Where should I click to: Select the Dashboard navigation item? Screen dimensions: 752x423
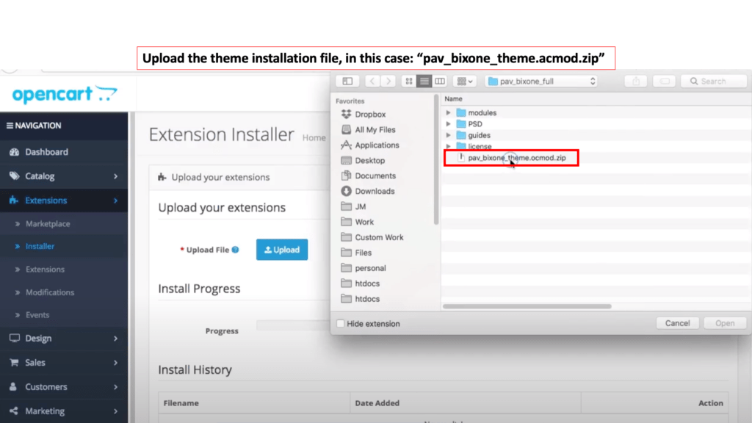[46, 152]
